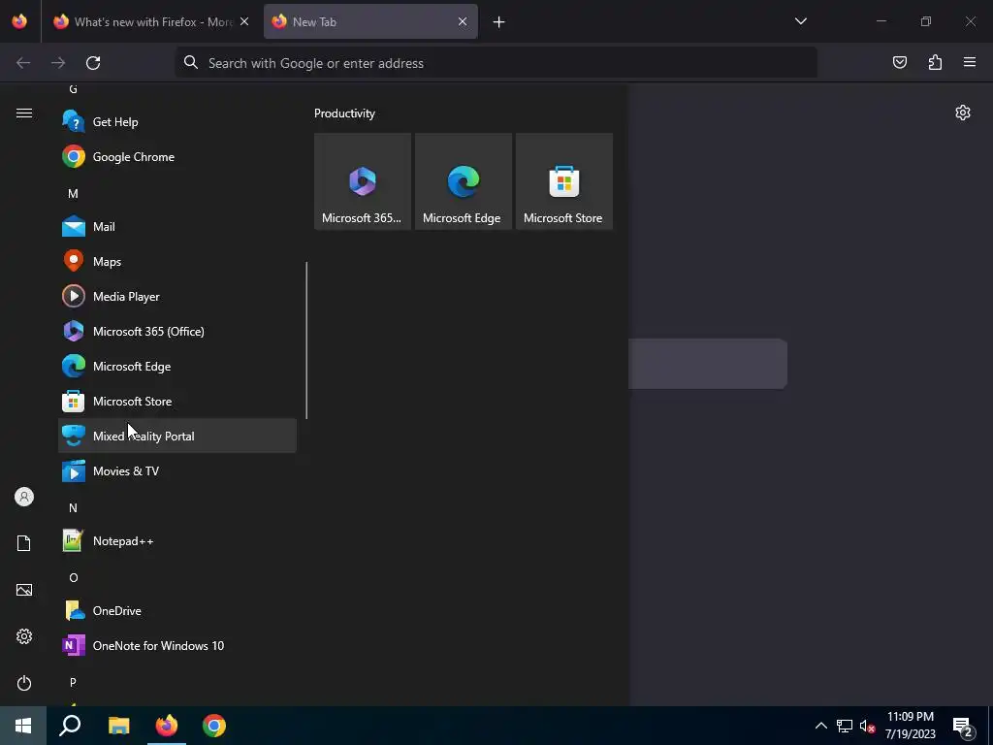The height and width of the screenshot is (745, 993).
Task: Click the Microsoft Edge pinned tile
Action: pyautogui.click(x=463, y=181)
